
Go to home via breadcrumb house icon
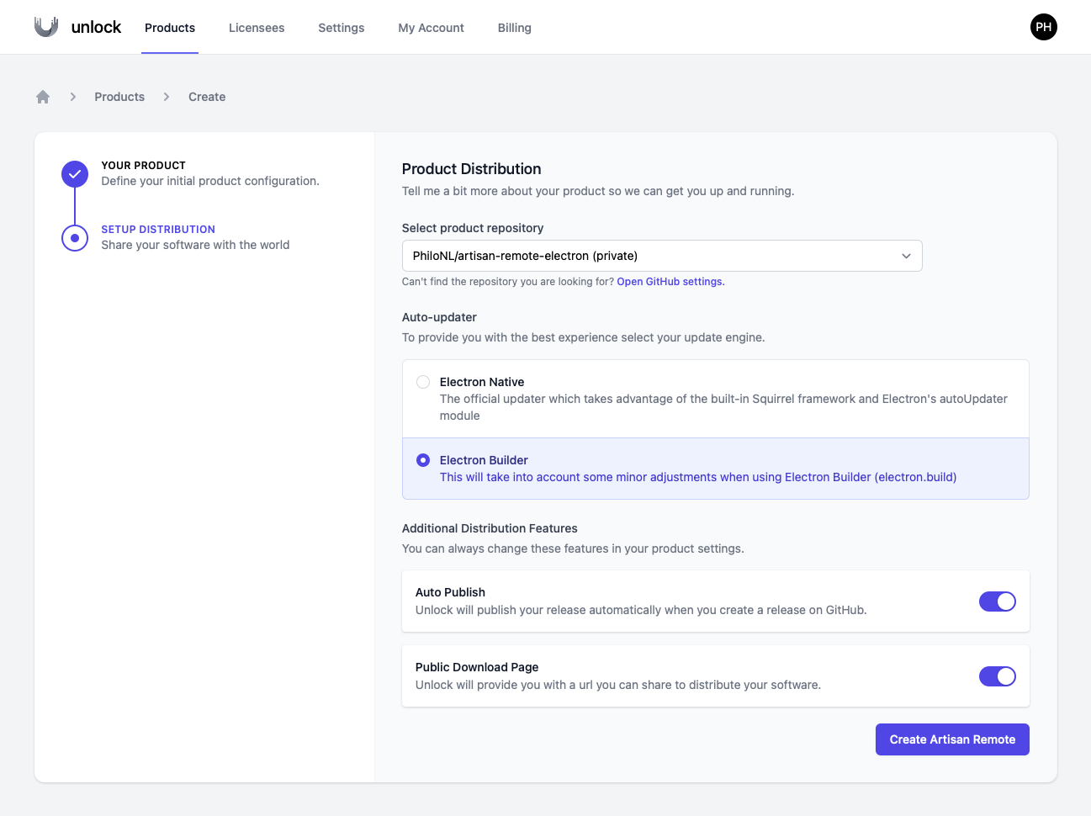(43, 97)
